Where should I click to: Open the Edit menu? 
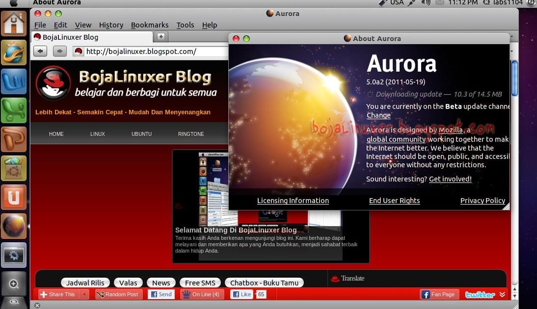tap(60, 25)
